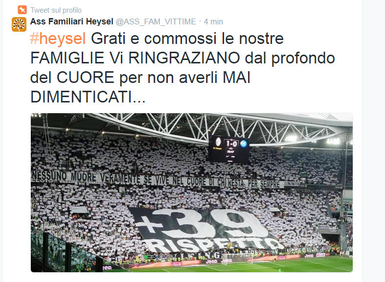Follow the #heysel hashtag
Viewport: 385px width, 282px height.
tap(58, 39)
